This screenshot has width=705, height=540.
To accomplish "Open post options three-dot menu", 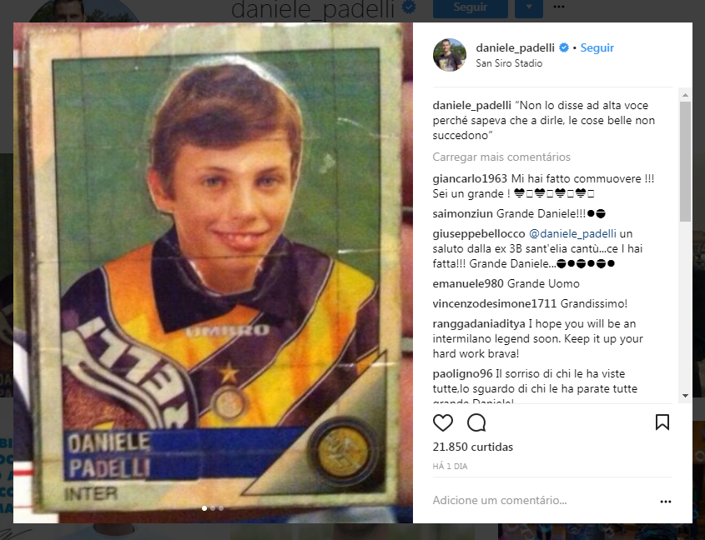I will click(x=666, y=502).
